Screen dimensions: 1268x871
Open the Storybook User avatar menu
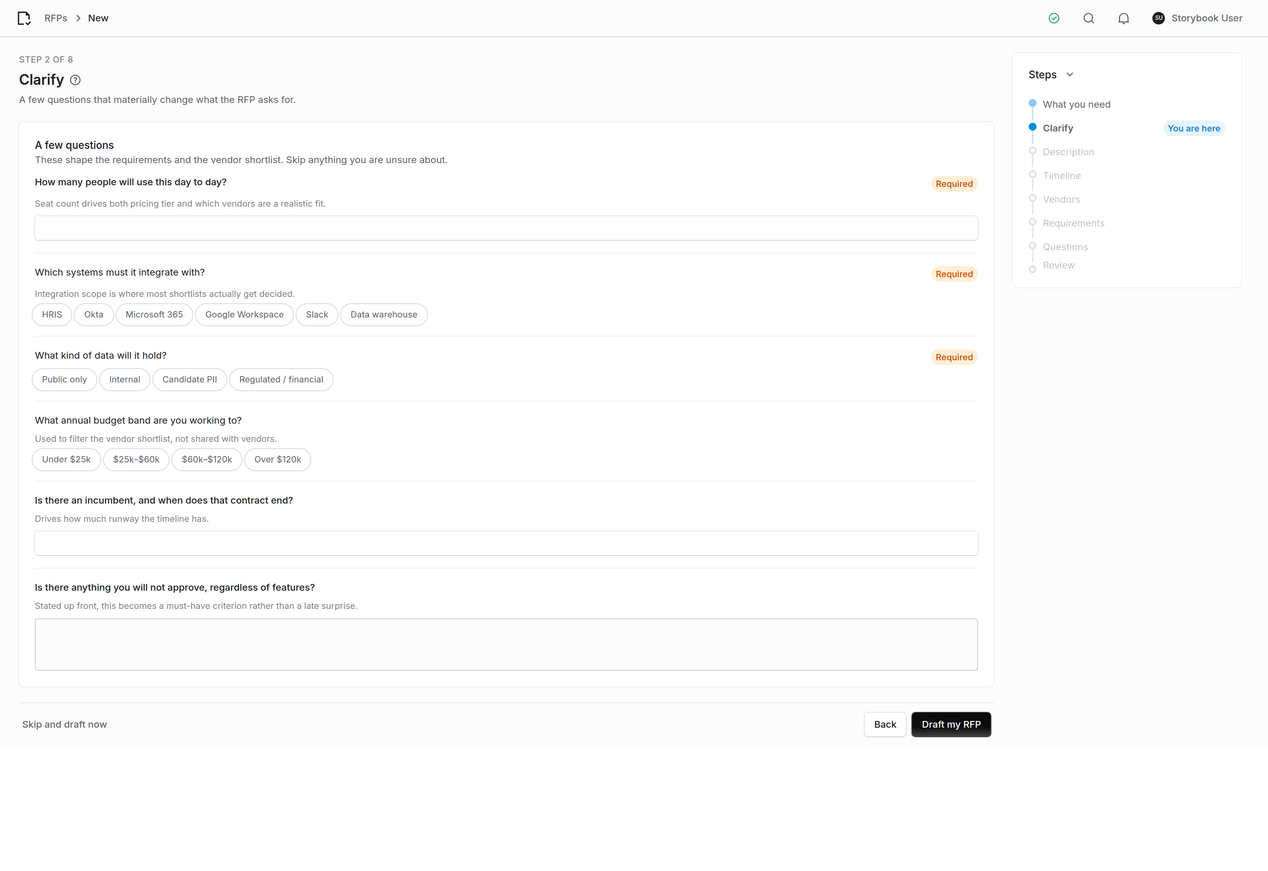click(x=1158, y=18)
